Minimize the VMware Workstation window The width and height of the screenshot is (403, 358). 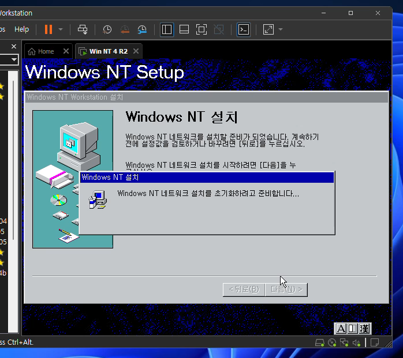pyautogui.click(x=323, y=13)
